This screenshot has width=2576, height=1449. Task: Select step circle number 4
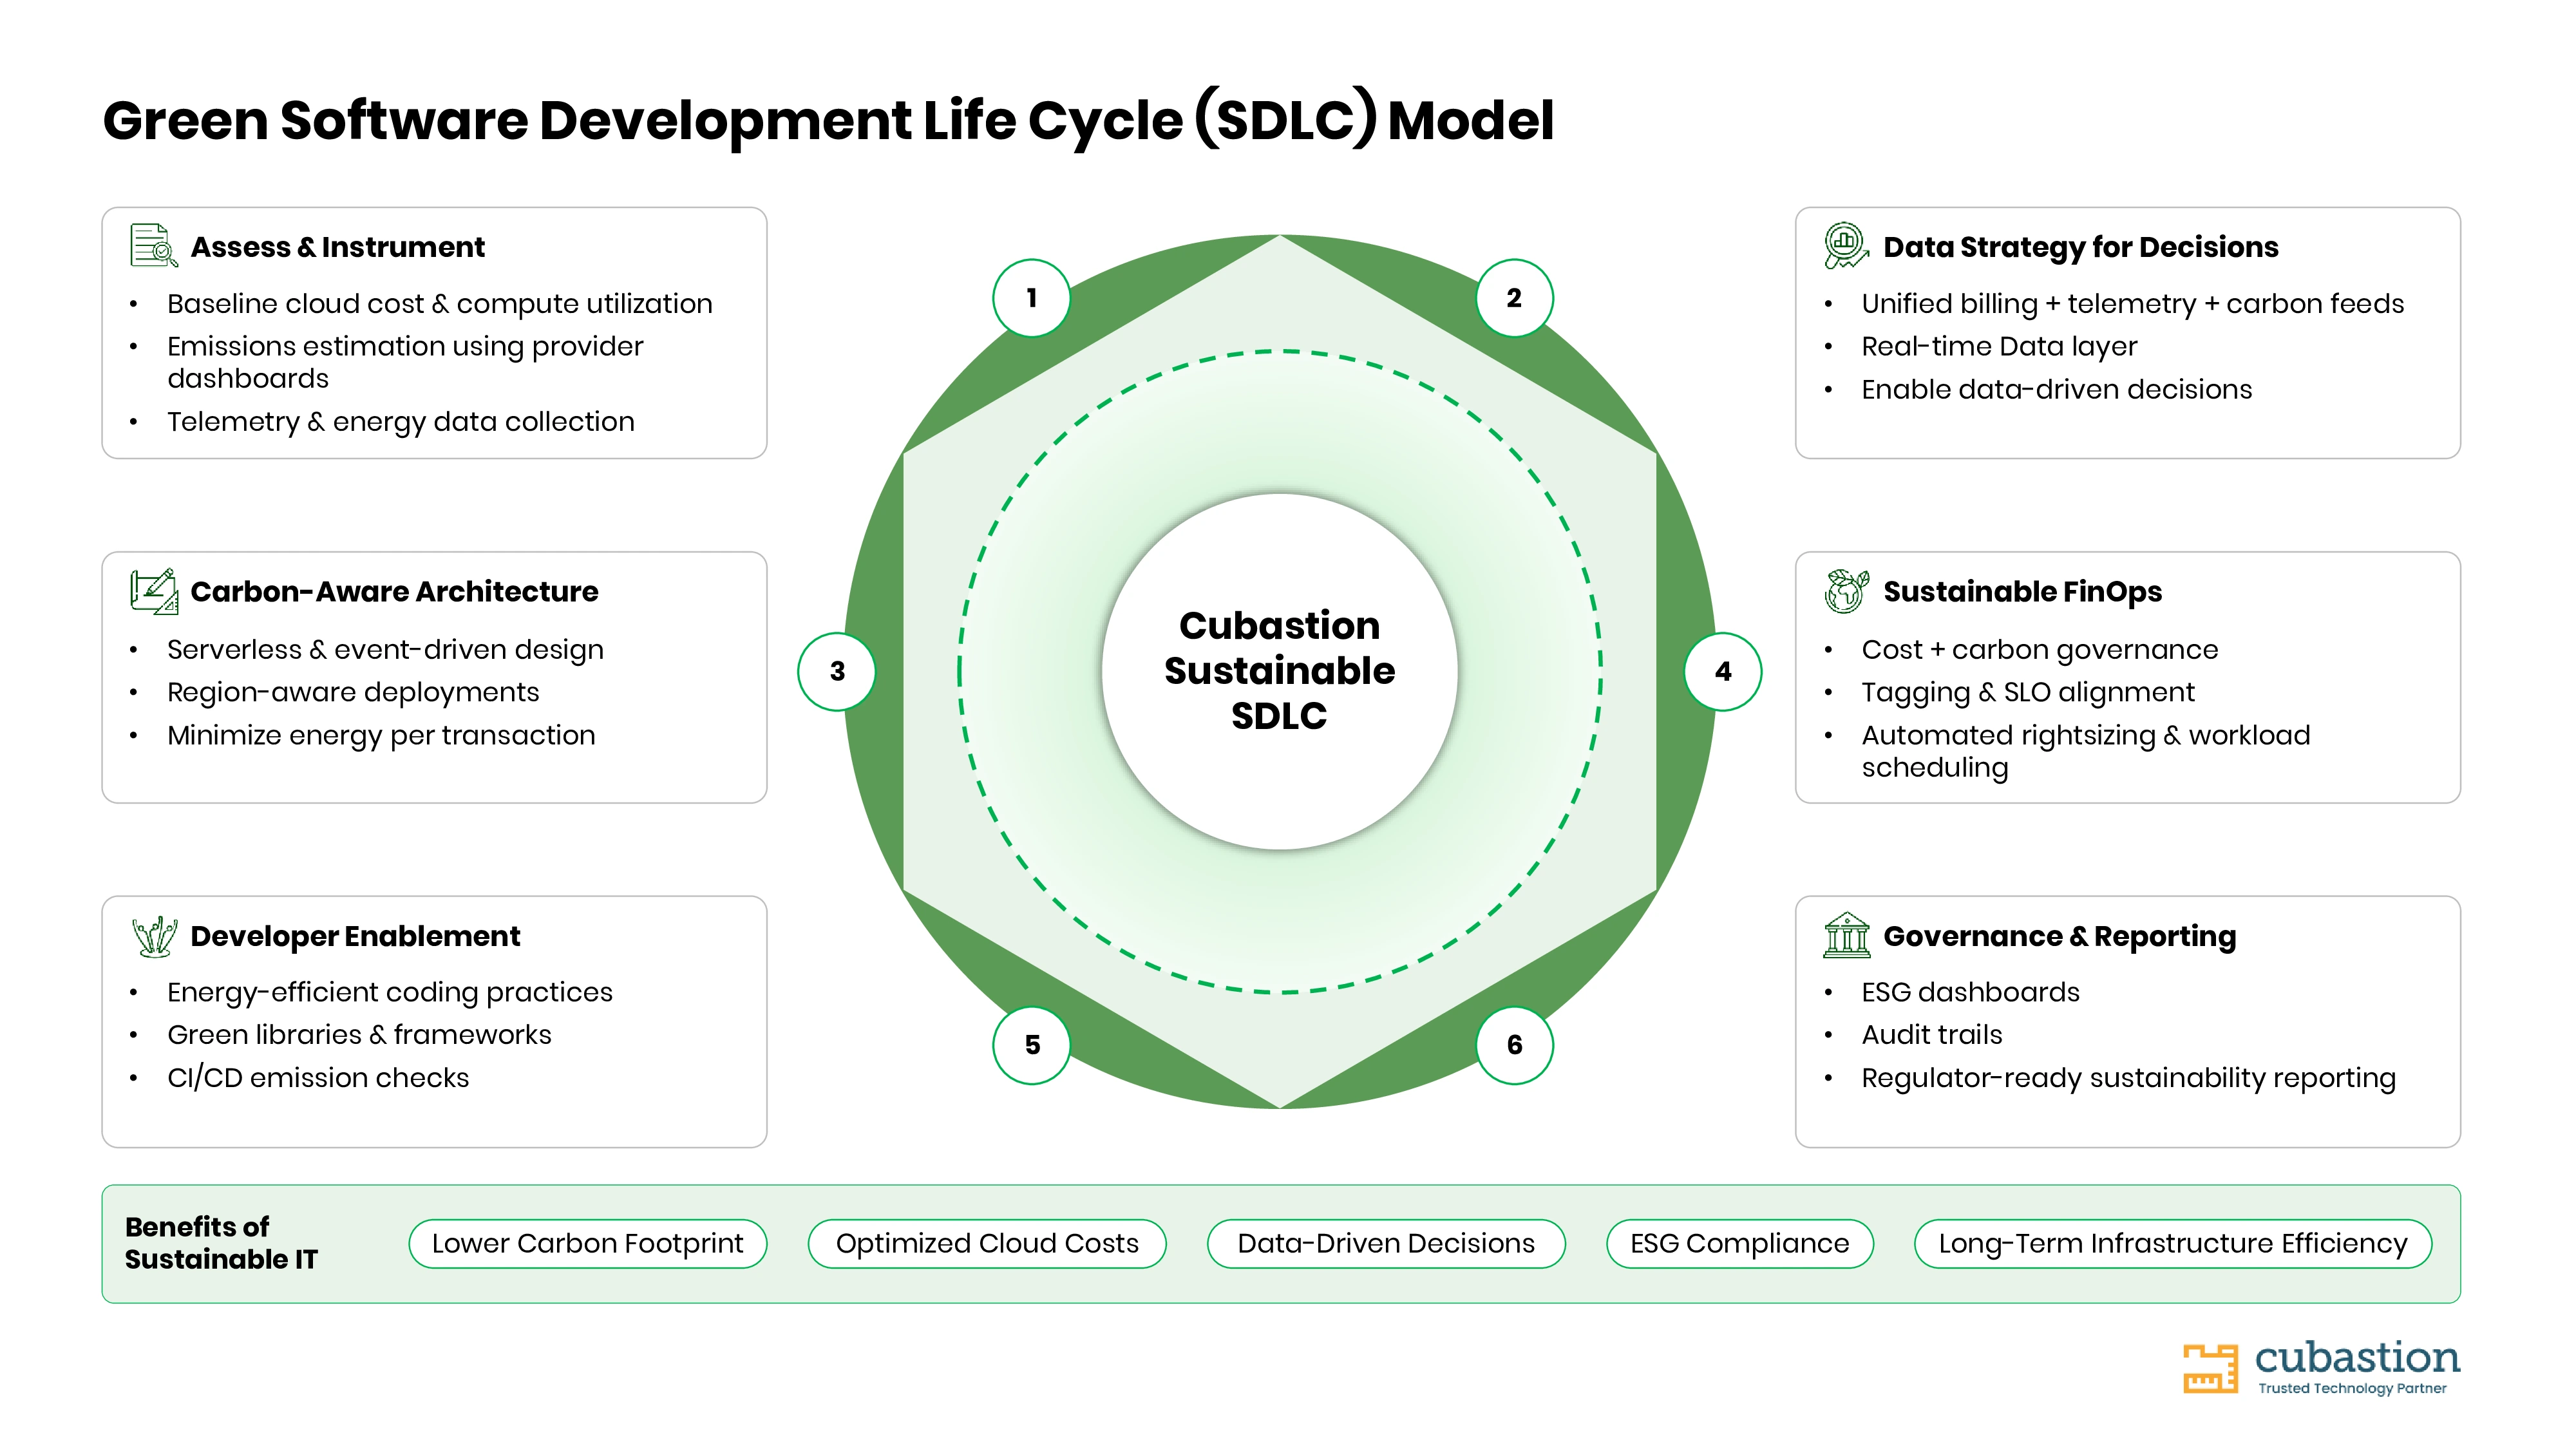click(x=1723, y=671)
